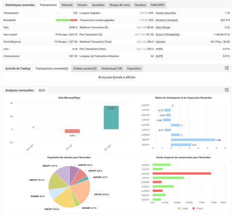233x215 pixels.
Task: Open the Quotidien tab
Action: [98, 5]
